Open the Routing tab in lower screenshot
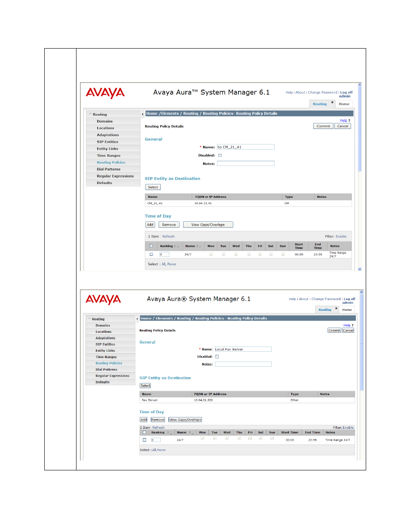The image size is (410, 531). [x=325, y=310]
